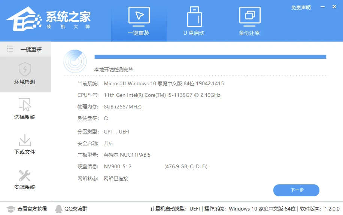The width and height of the screenshot is (343, 215).
Task: Click the 安全启动 label
Action: coord(88,143)
